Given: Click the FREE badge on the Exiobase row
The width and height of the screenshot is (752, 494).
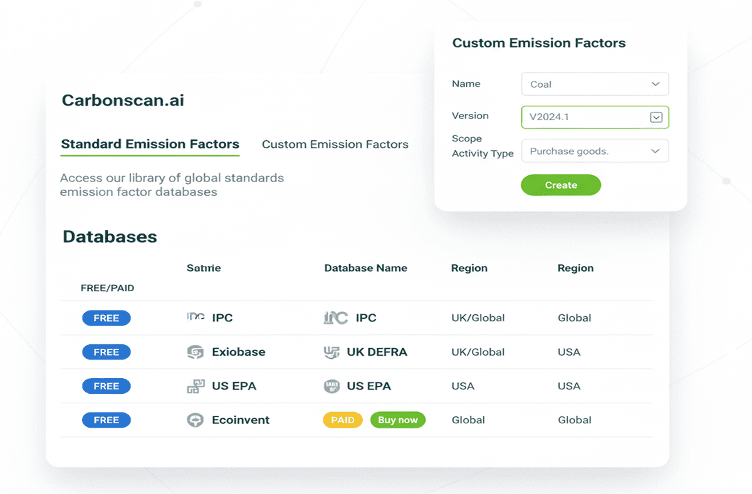Looking at the screenshot, I should (x=106, y=352).
